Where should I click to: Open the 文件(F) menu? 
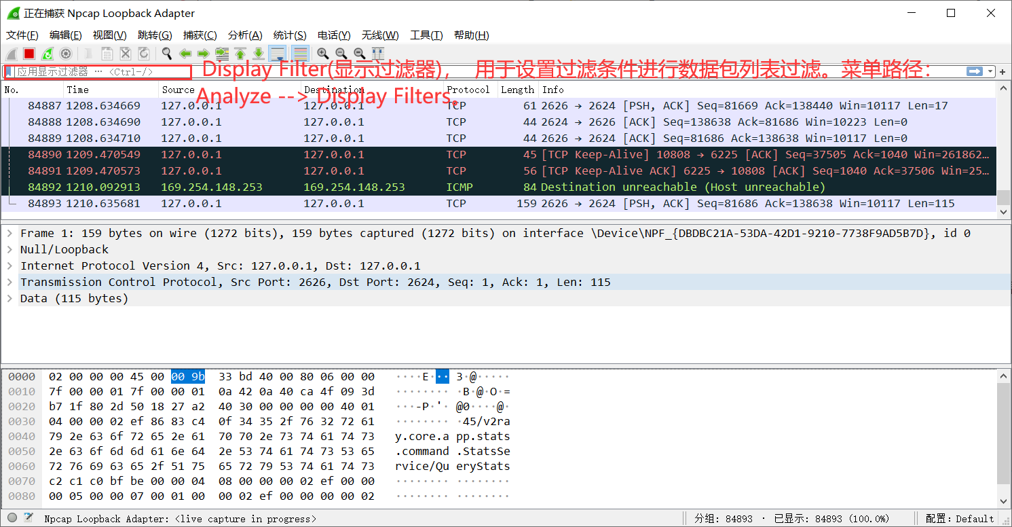[x=22, y=35]
